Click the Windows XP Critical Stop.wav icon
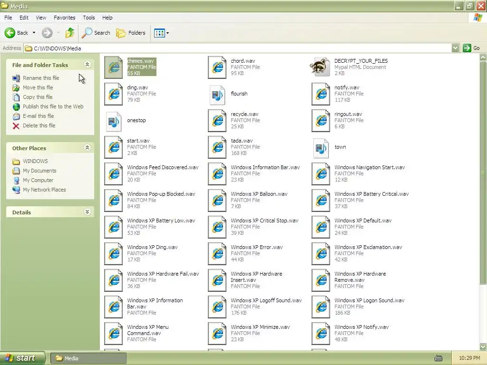The width and height of the screenshot is (487, 365). (217, 227)
